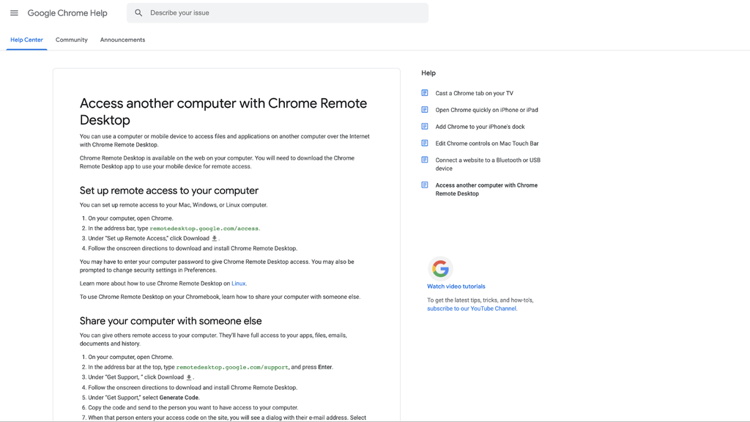Image resolution: width=750 pixels, height=422 pixels.
Task: Click the article icon beside "Add Chrome to your iPhone's dock"
Action: click(425, 126)
